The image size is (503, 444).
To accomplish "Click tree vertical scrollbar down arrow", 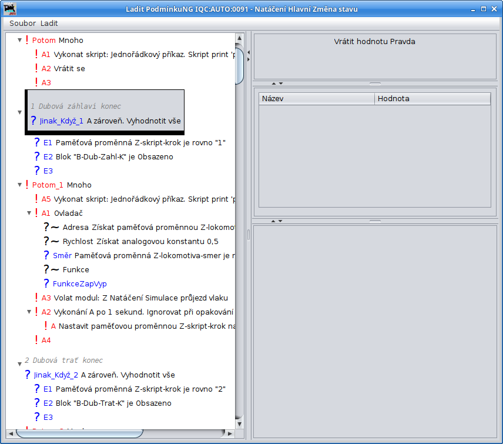I will [239, 424].
